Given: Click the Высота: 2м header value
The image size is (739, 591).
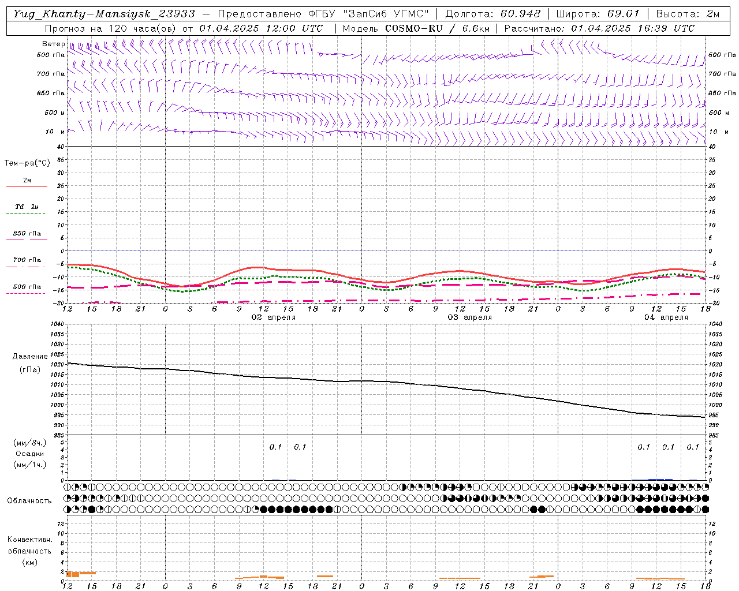Looking at the screenshot, I should point(688,14).
